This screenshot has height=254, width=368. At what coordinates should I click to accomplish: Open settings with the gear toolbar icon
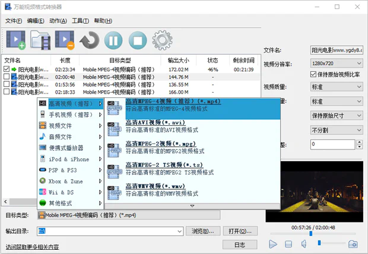pyautogui.click(x=162, y=40)
